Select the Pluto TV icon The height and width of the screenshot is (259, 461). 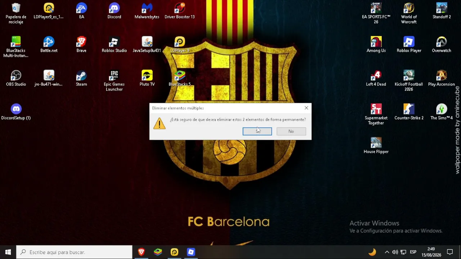coord(147,79)
